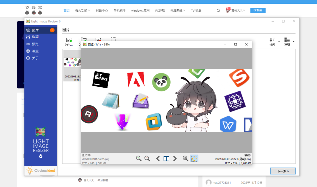The image size is (317, 187).
Task: Click the 图片 panel heading
Action: (x=66, y=30)
